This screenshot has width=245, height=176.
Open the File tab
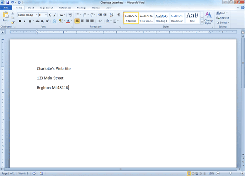point(6,8)
